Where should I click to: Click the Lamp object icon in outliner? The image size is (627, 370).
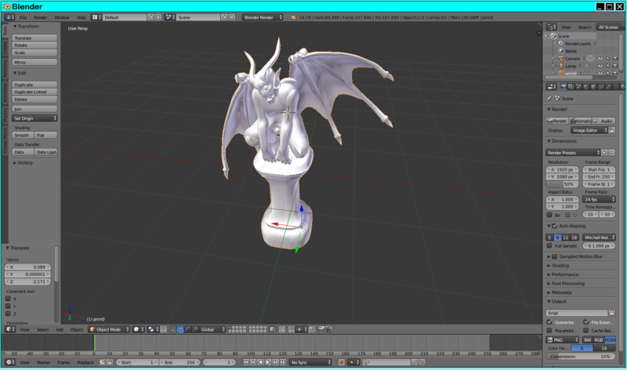561,66
